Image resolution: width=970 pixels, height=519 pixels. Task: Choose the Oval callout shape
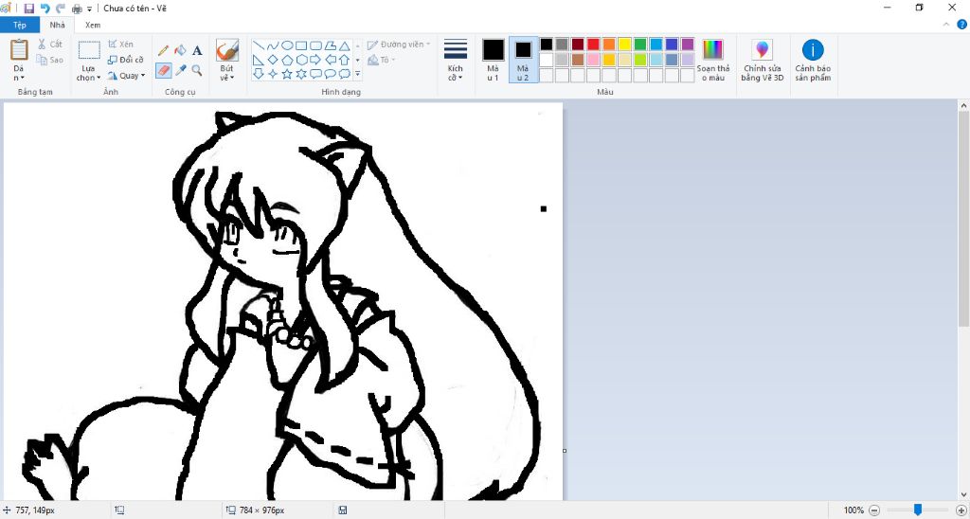pyautogui.click(x=331, y=74)
